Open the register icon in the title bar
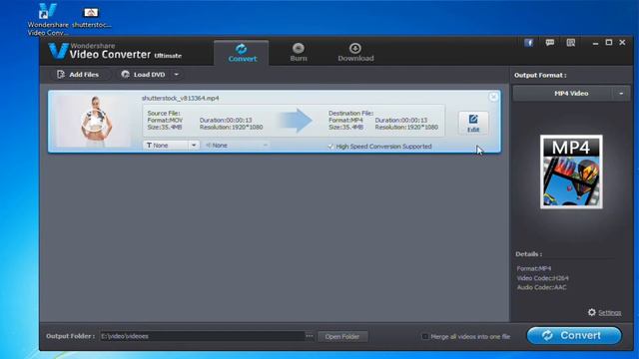Screen dimensions: 639x359 click(x=570, y=42)
